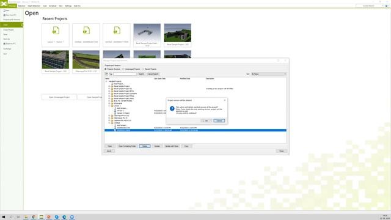Viewport: 391px width, 220px height.
Task: Click the taskbar search magnifier icon
Action: click(x=11, y=217)
